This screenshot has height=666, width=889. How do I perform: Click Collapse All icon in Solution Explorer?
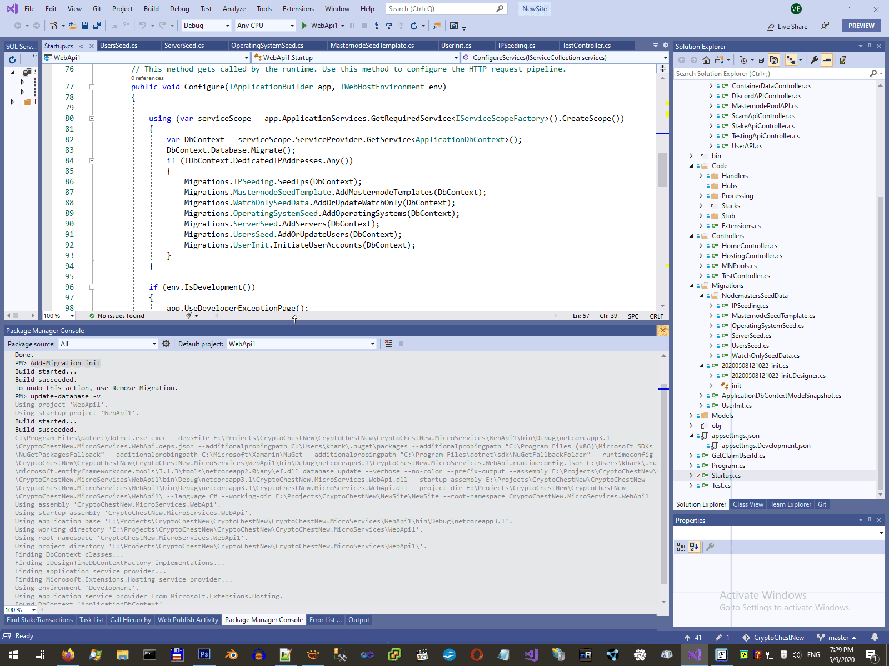click(762, 60)
